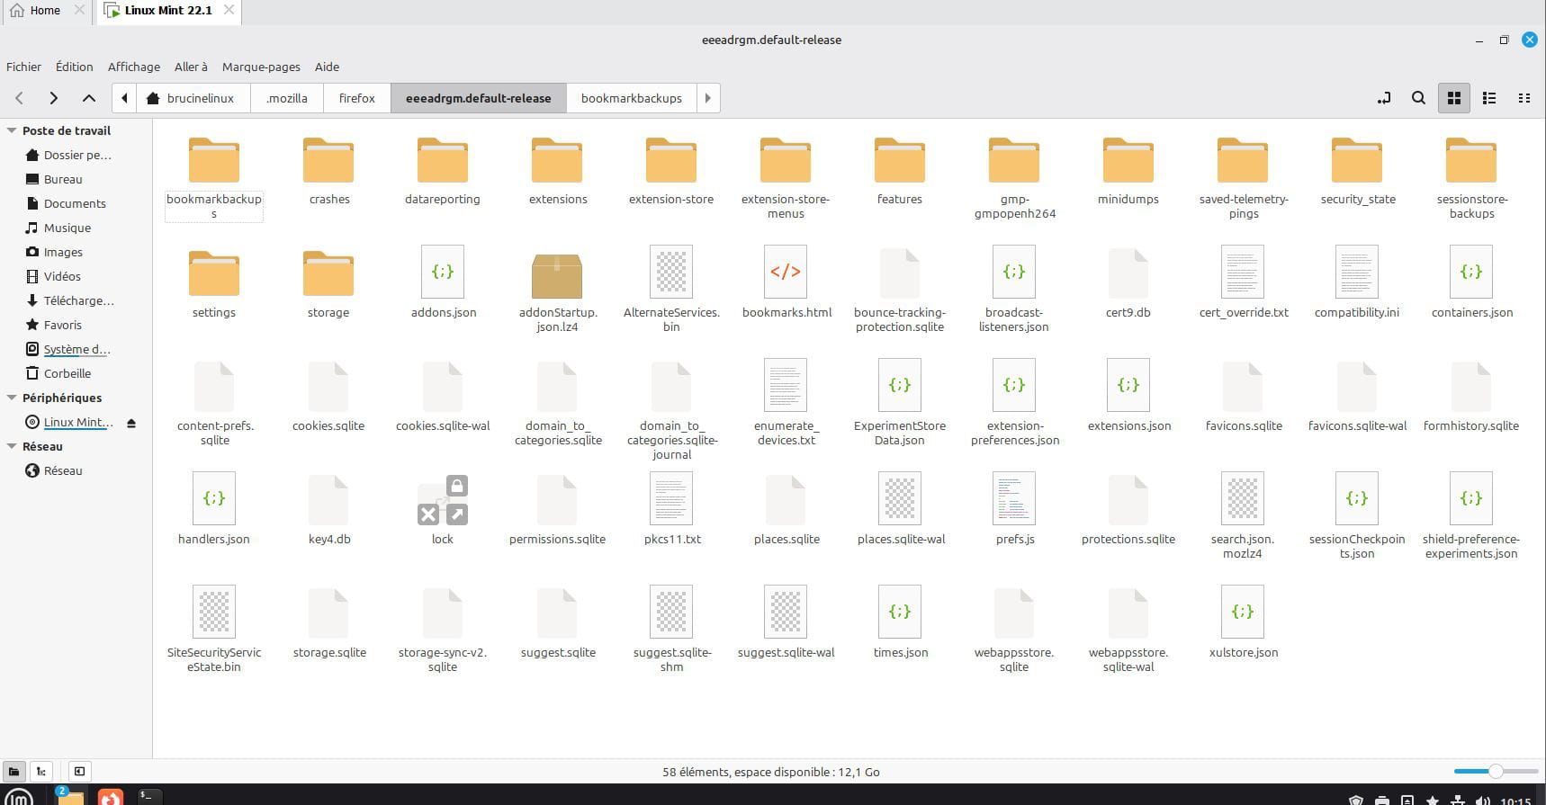Screen dimensions: 1546x805
Task: Toggle the location text entry icon
Action: [1383, 98]
